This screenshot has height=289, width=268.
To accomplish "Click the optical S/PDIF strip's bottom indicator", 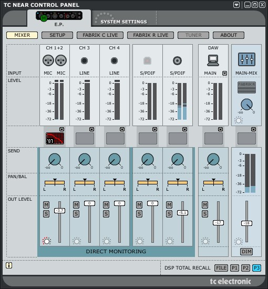I will [x=140, y=241].
